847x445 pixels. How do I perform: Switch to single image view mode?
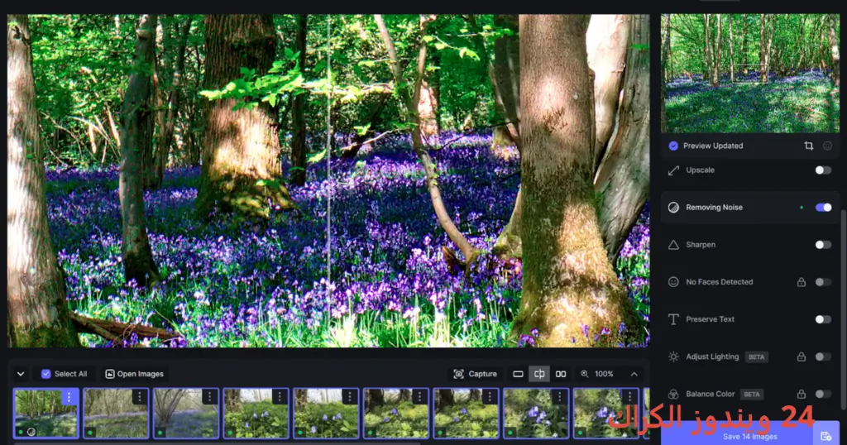(518, 374)
